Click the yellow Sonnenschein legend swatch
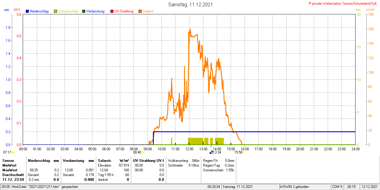Viewport: 380px width, 190px height. 56,11
